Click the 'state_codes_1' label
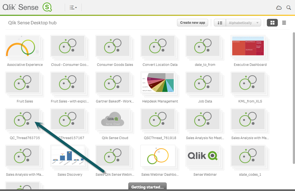The width and height of the screenshot is (295, 191). coord(250,175)
